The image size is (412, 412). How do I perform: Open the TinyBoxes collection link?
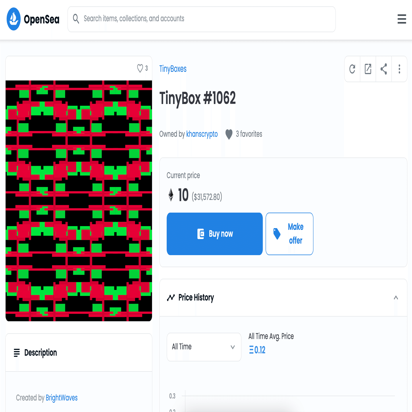[x=173, y=69]
